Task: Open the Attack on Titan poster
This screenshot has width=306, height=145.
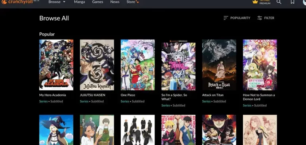Action: tap(219, 65)
